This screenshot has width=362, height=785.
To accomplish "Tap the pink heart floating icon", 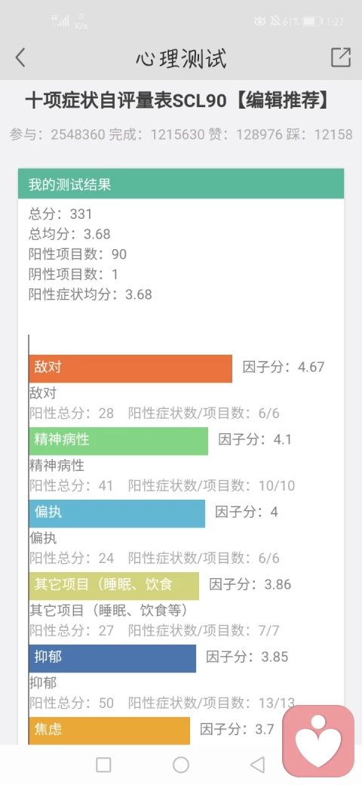I will point(318,741).
